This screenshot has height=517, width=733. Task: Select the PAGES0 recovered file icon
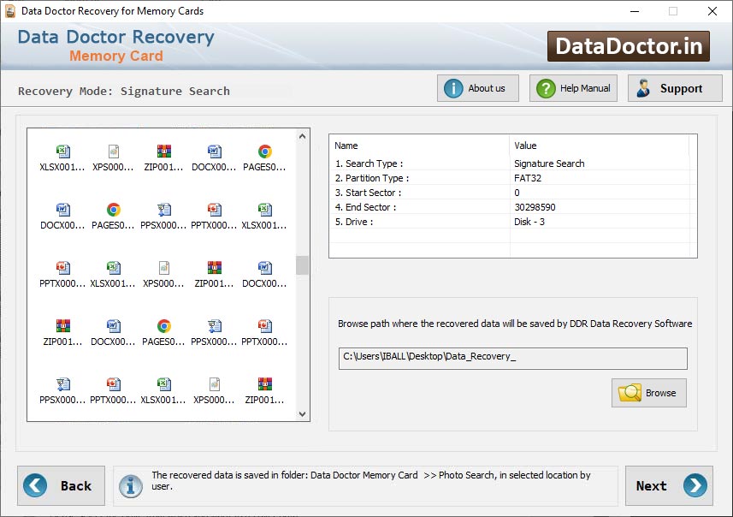pos(263,152)
